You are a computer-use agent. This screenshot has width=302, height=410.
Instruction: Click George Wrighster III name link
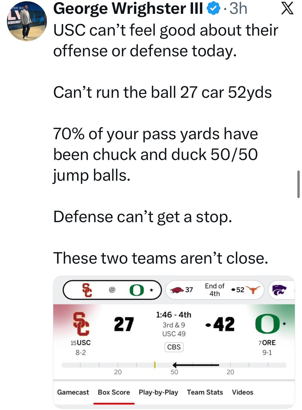click(128, 9)
